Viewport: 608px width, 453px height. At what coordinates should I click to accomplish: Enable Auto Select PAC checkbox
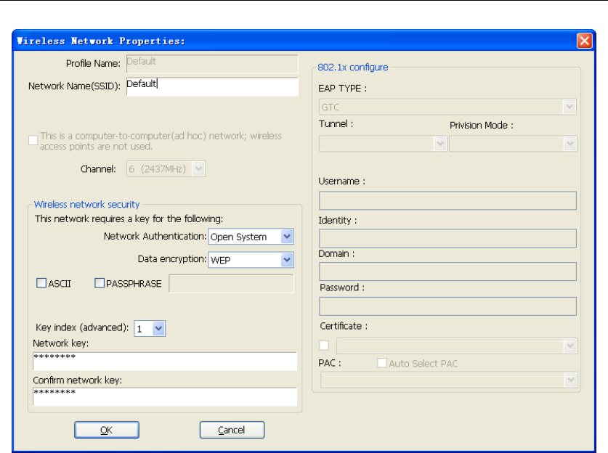pyautogui.click(x=381, y=364)
